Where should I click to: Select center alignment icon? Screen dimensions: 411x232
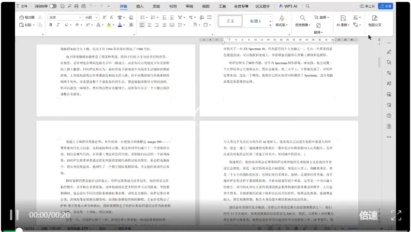click(x=149, y=25)
